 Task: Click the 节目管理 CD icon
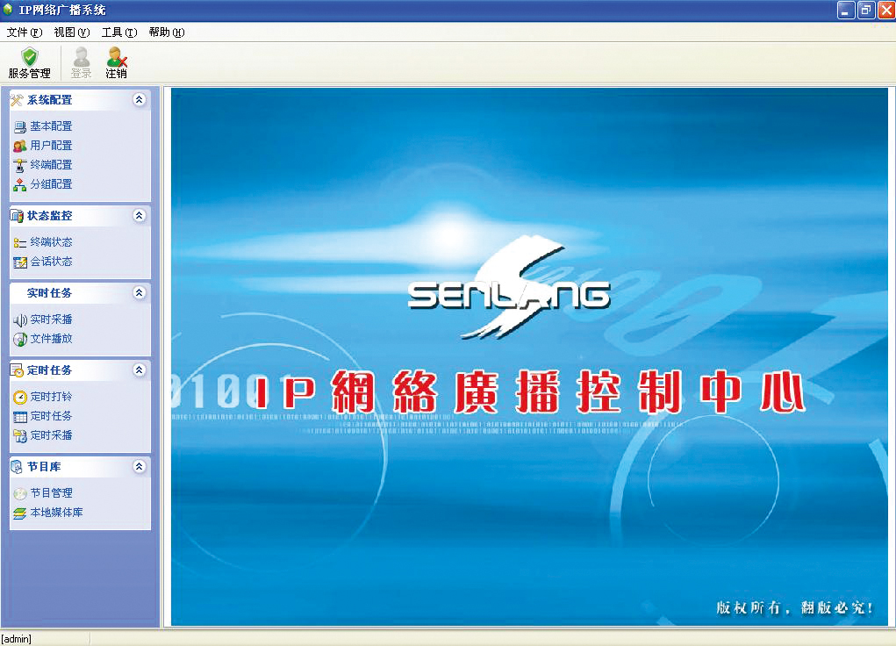[x=20, y=493]
